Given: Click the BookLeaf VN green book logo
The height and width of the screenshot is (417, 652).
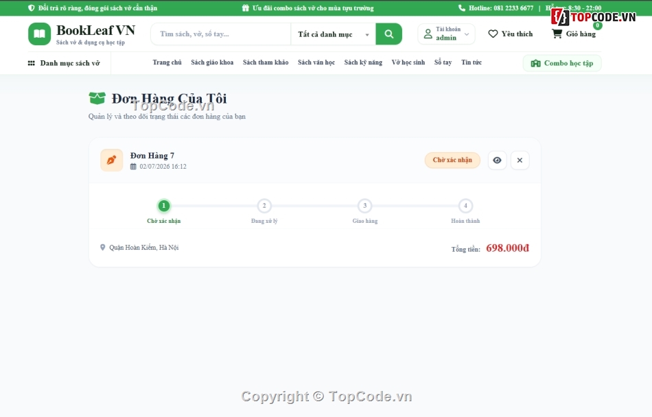Looking at the screenshot, I should click(x=40, y=34).
